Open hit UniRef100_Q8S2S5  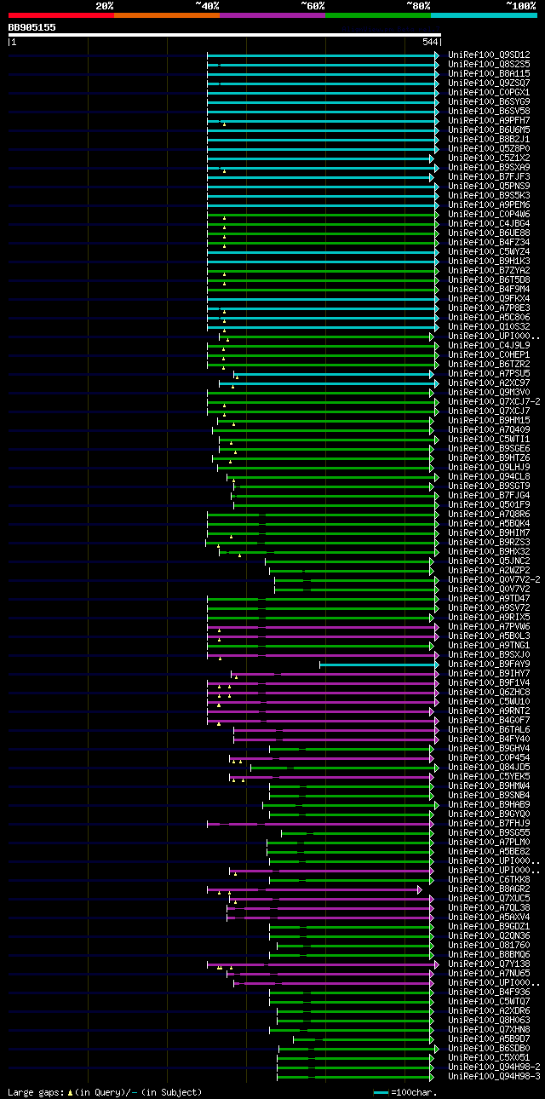(489, 65)
